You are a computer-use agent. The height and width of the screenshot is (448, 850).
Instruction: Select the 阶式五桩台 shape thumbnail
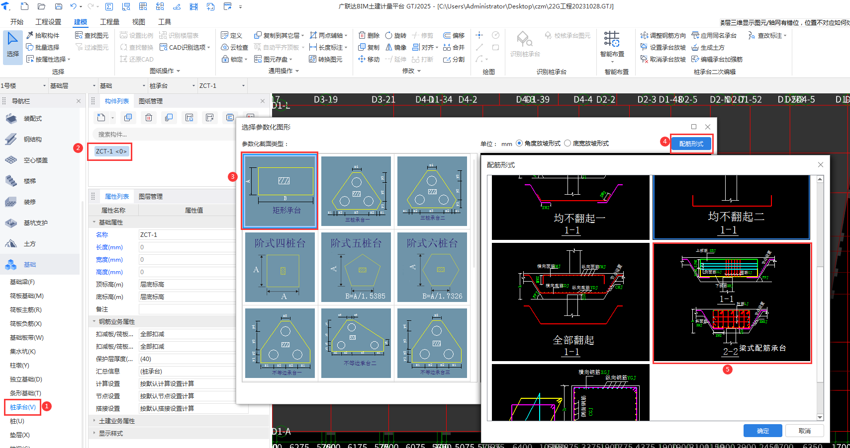(x=356, y=267)
